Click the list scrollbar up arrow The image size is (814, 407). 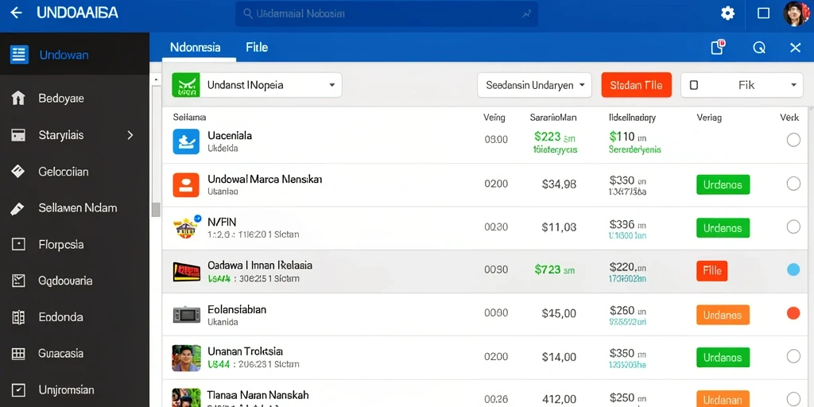point(156,79)
